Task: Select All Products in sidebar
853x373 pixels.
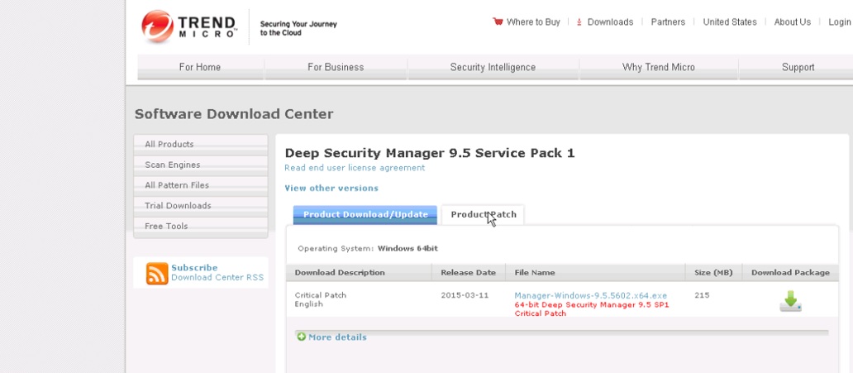Action: coord(169,145)
